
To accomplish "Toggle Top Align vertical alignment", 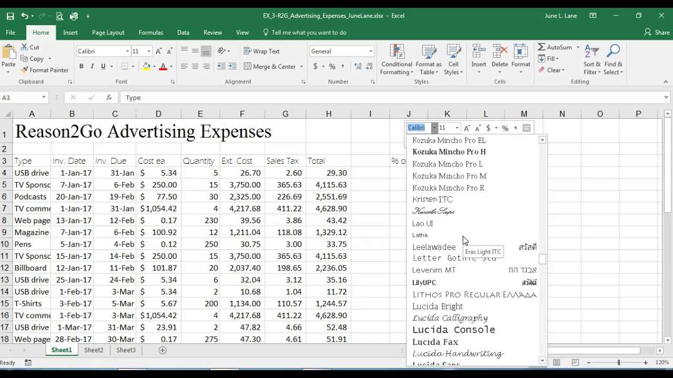I will 184,51.
